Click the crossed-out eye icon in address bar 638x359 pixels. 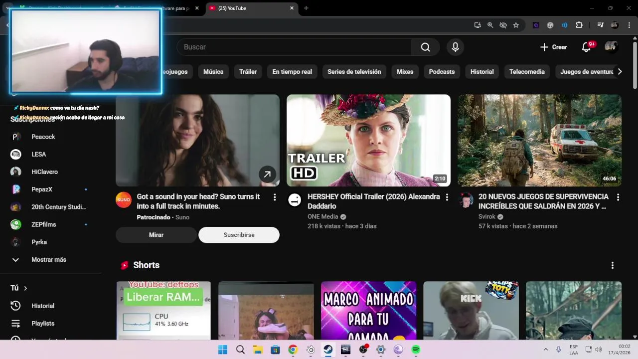(x=503, y=25)
